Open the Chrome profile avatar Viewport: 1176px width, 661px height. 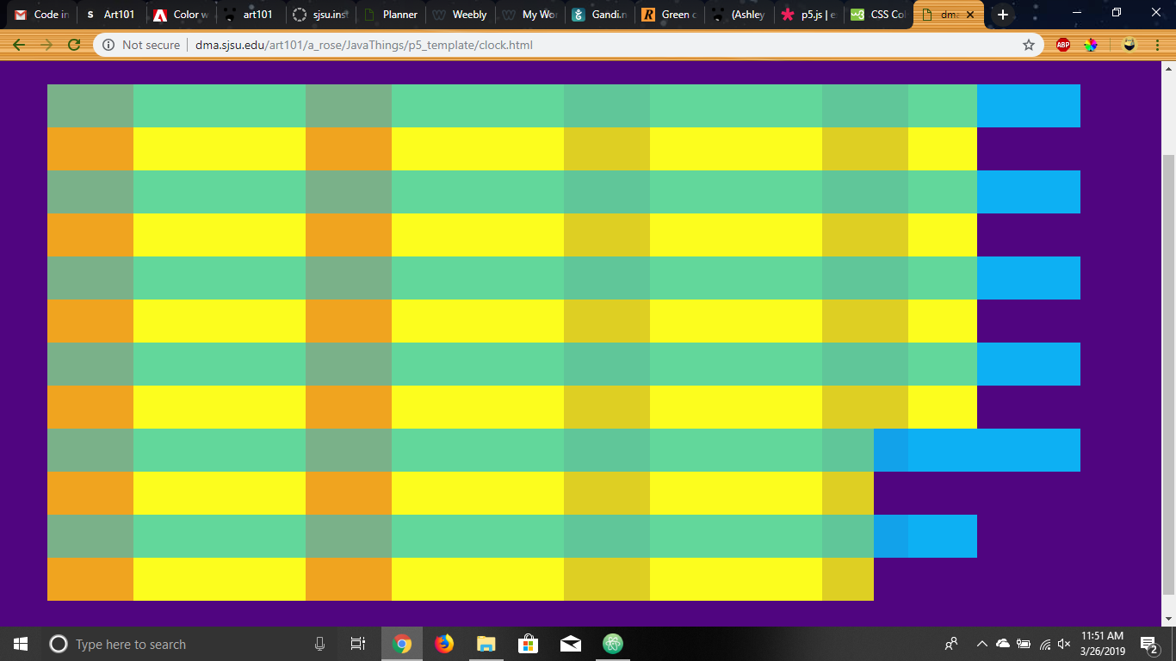1129,45
